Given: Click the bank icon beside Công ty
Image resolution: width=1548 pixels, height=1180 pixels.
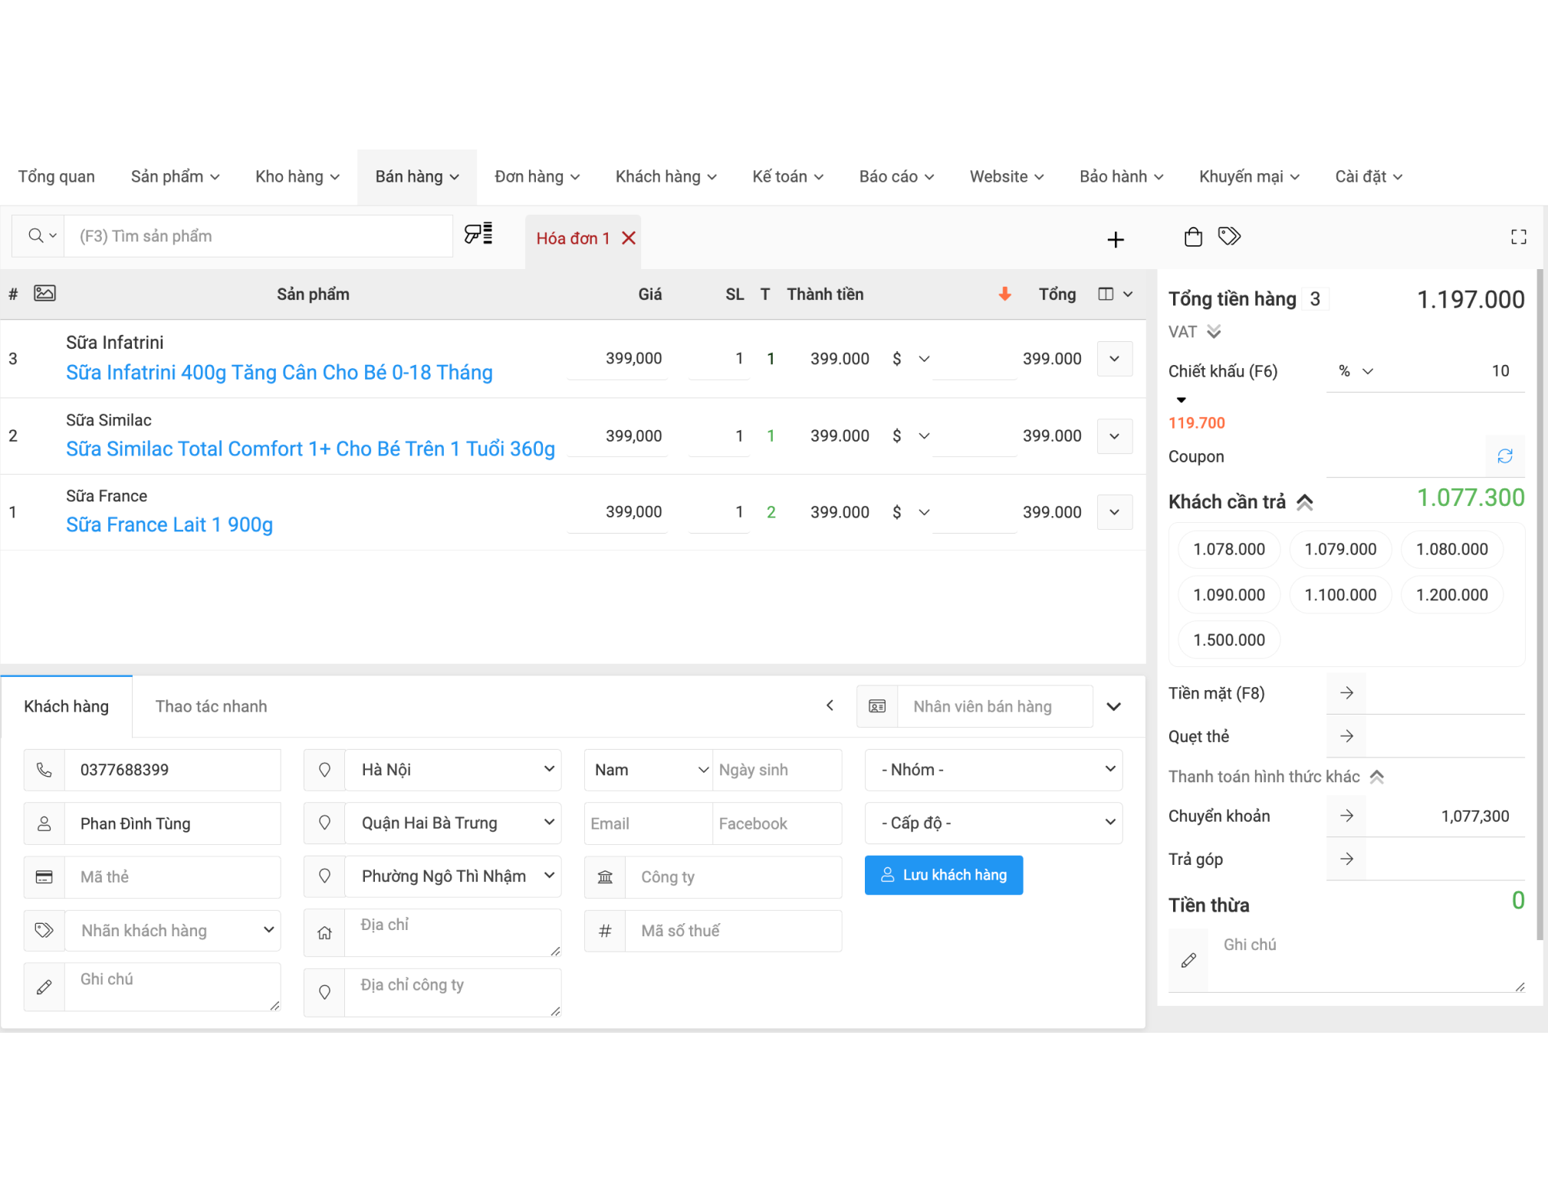Looking at the screenshot, I should point(606,877).
